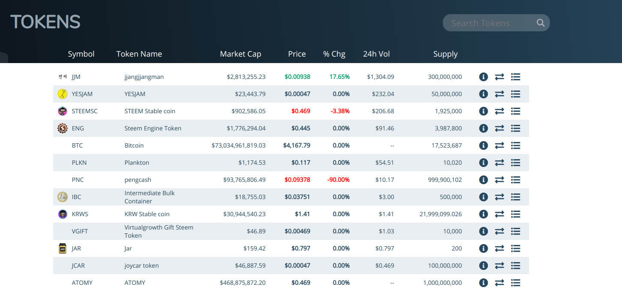
Task: Open info icon for ATOMY token
Action: [x=484, y=283]
